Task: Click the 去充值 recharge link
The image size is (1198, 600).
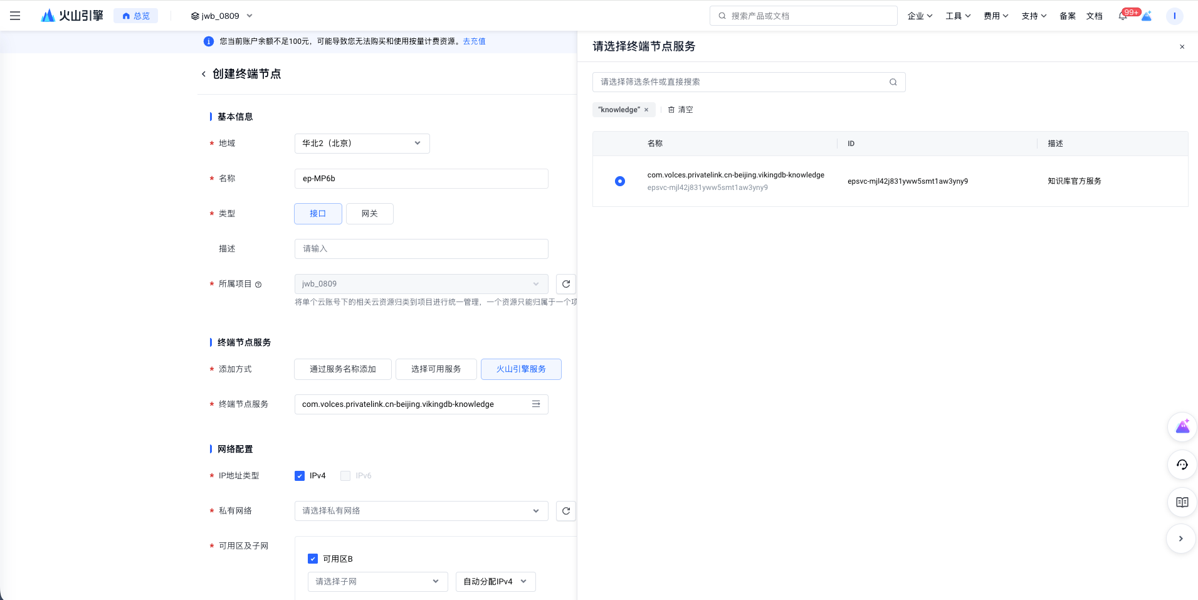Action: tap(474, 41)
